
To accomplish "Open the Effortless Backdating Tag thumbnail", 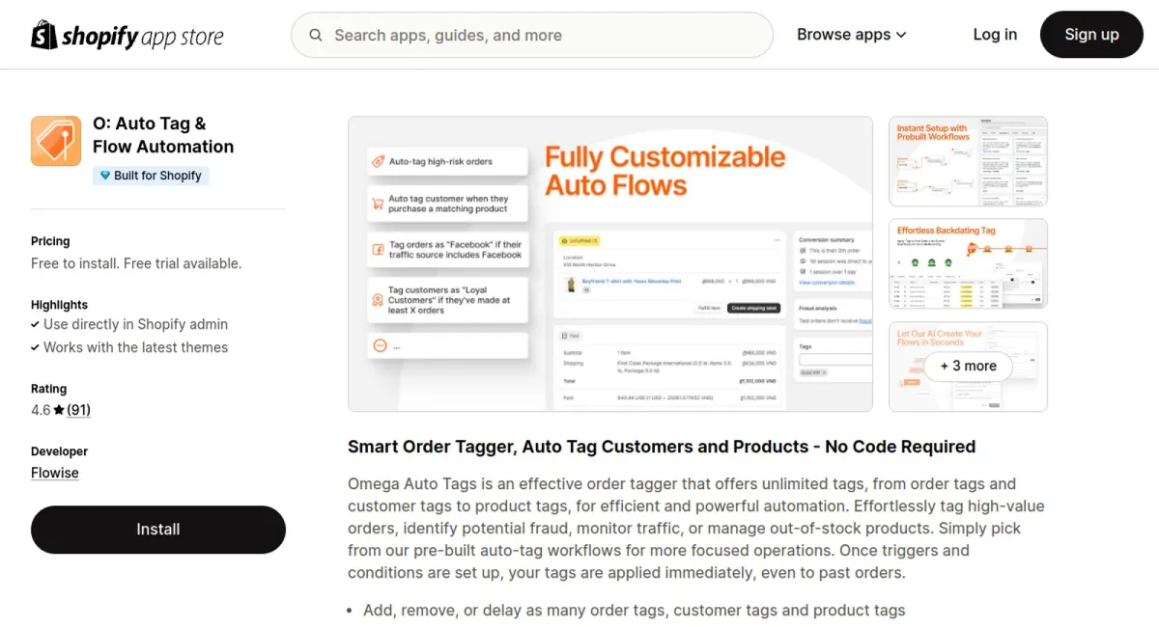I will (x=968, y=263).
